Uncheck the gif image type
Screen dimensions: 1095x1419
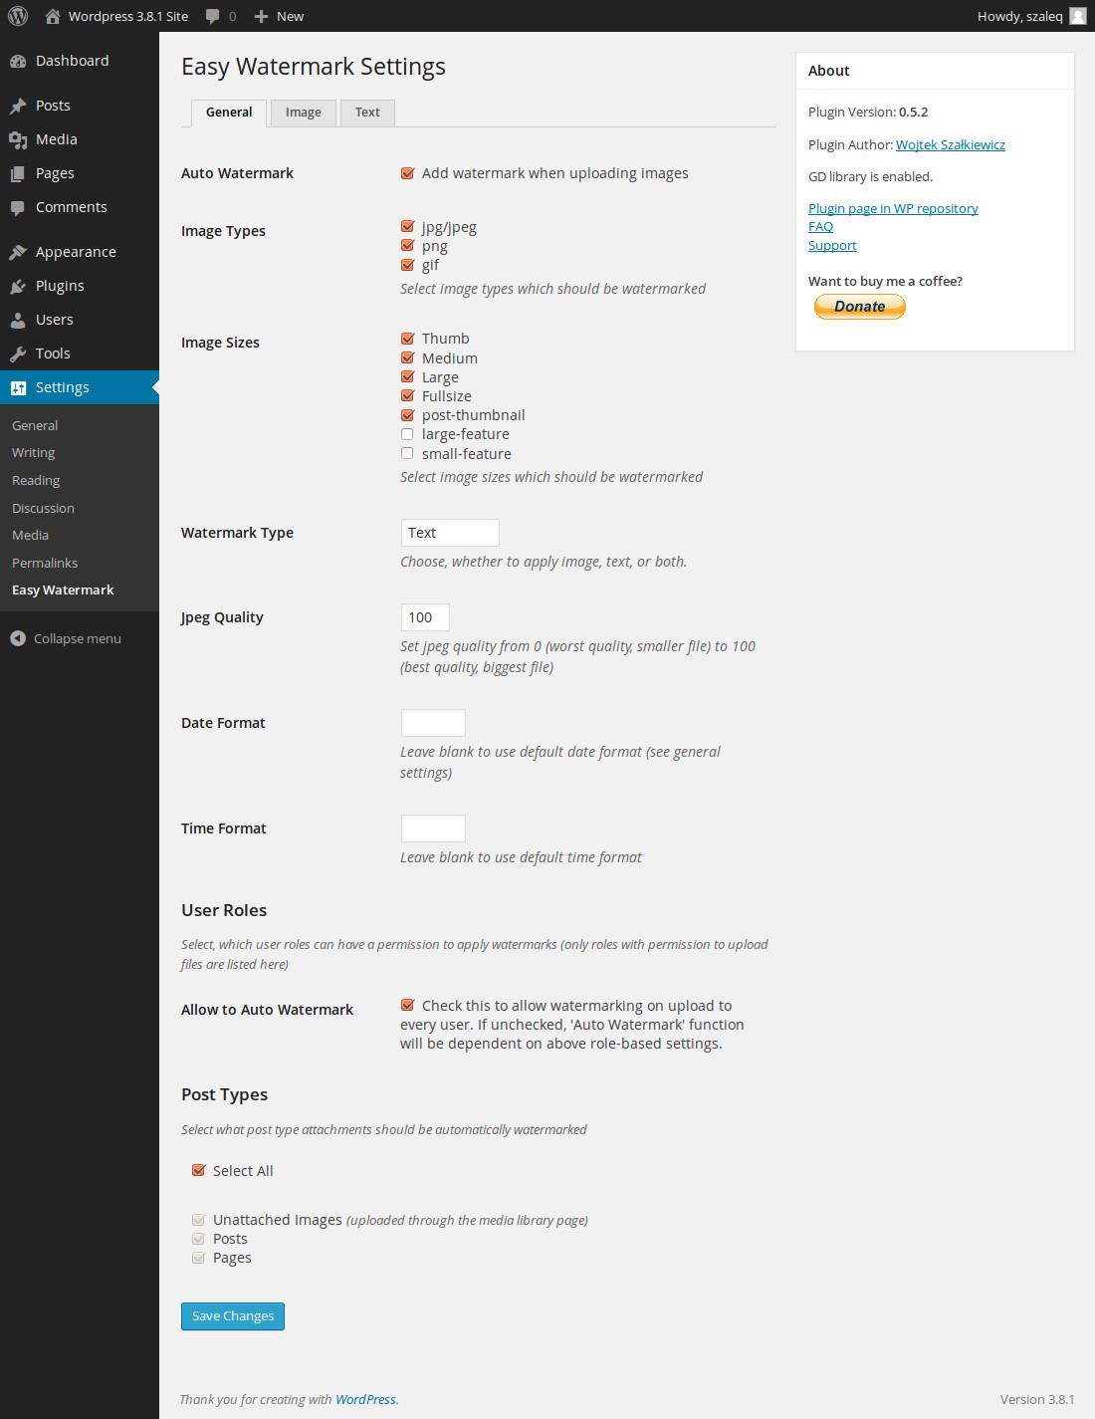tap(407, 264)
